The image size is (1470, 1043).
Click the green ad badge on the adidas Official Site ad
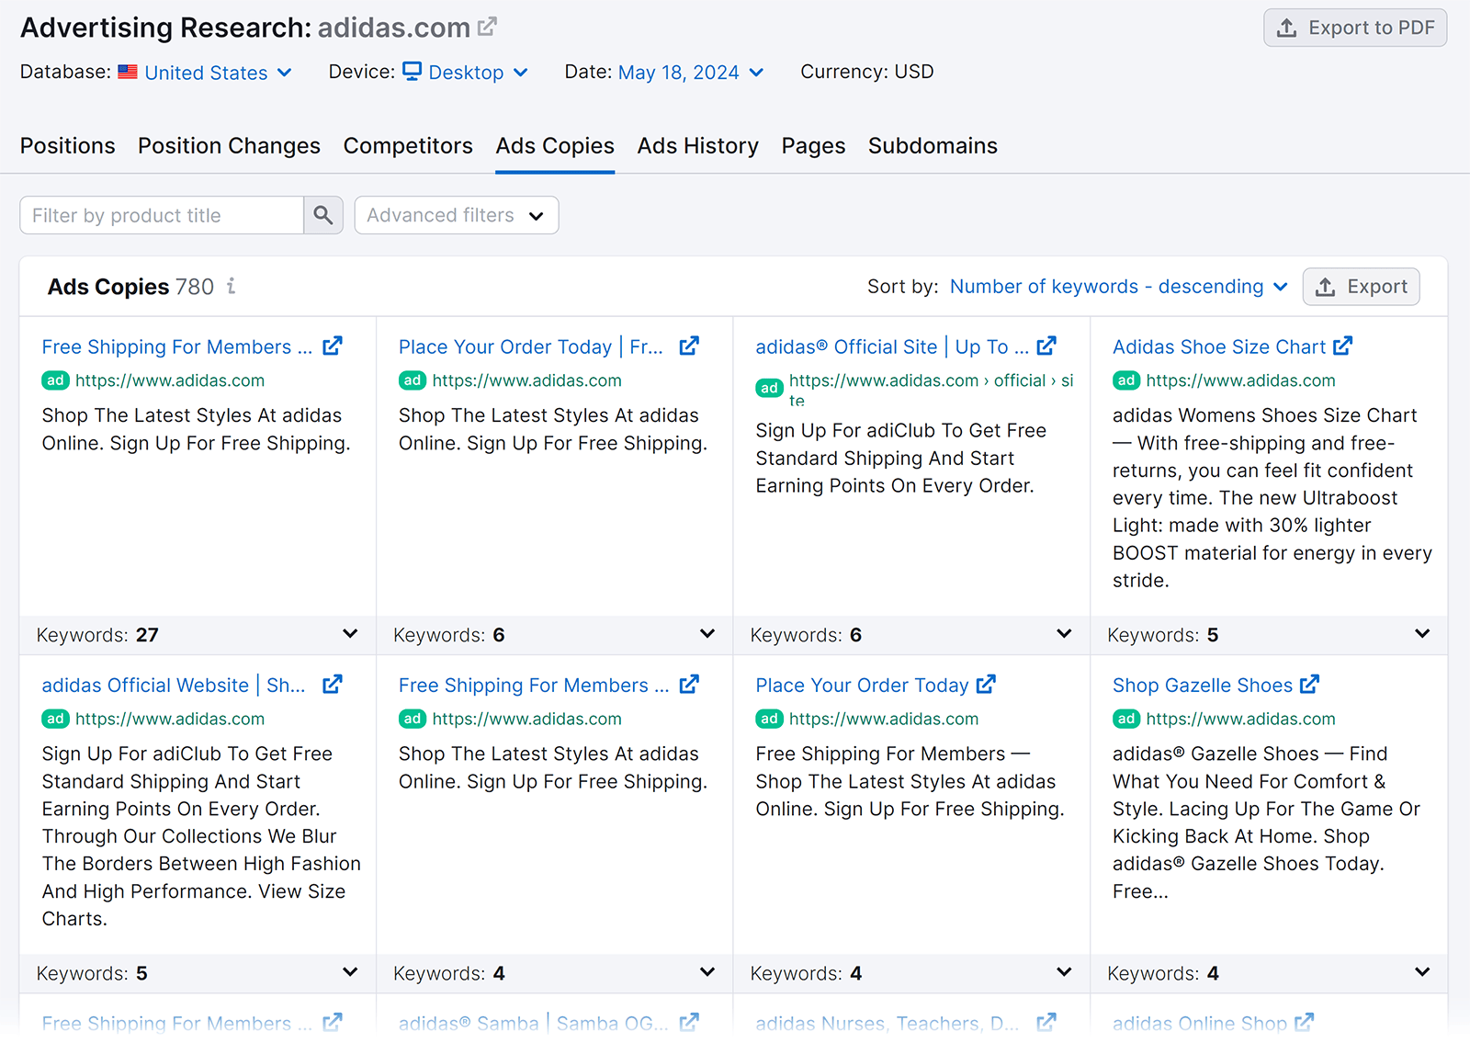(769, 387)
